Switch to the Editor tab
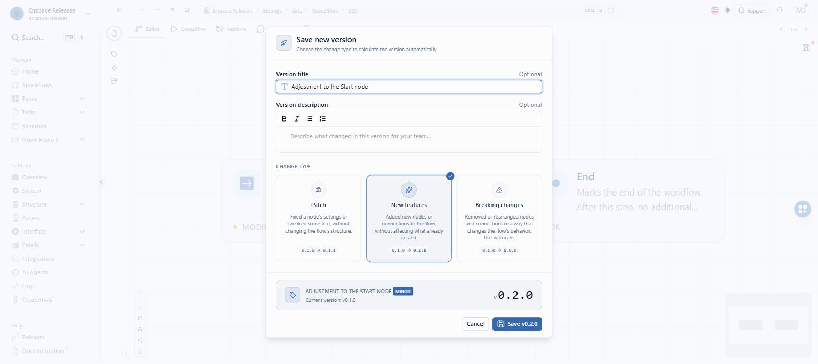The height and width of the screenshot is (364, 818). tap(148, 29)
